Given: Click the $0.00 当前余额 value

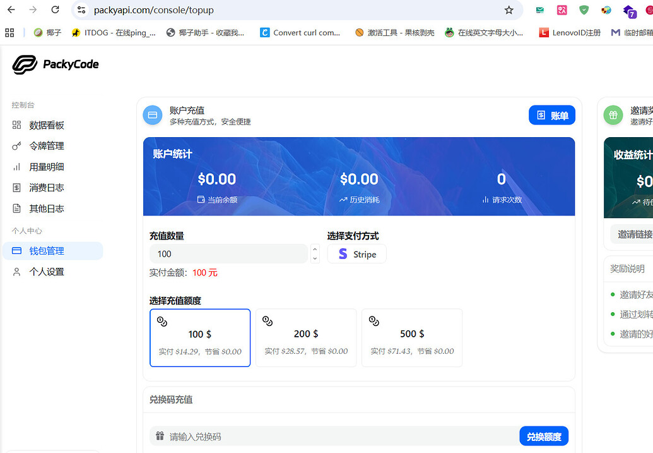Looking at the screenshot, I should pos(216,179).
